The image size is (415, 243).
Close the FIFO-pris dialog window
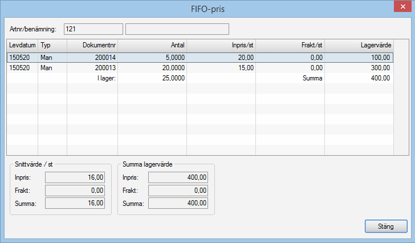(x=400, y=8)
